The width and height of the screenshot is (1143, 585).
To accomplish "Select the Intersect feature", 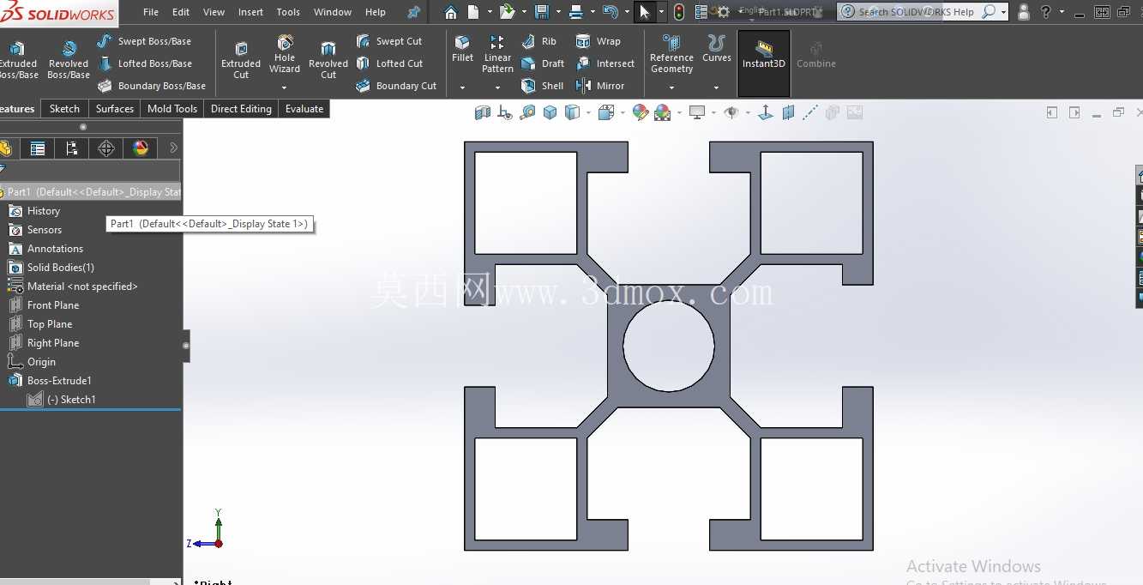I will 605,63.
